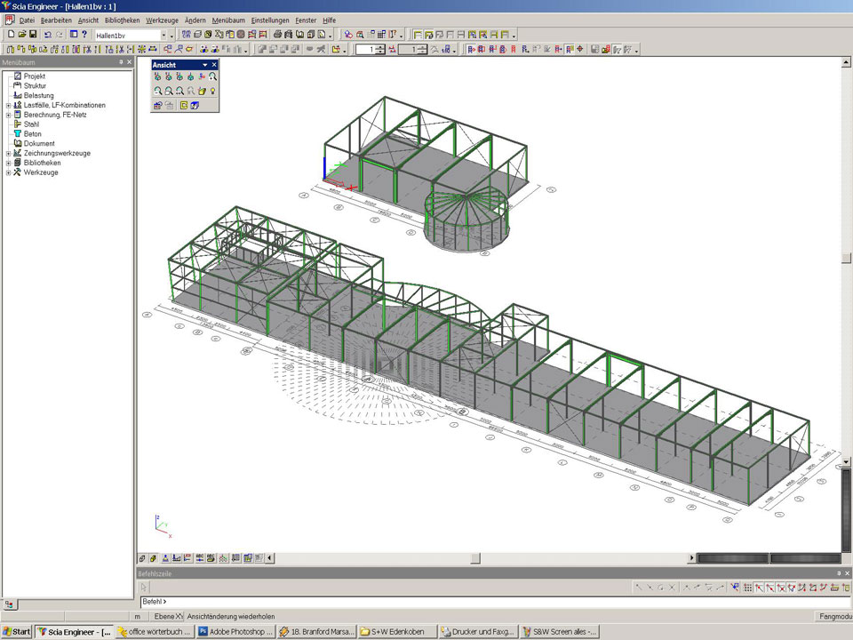Open the folder icon in main toolbar
Viewport: 853px width, 640px height.
21,35
